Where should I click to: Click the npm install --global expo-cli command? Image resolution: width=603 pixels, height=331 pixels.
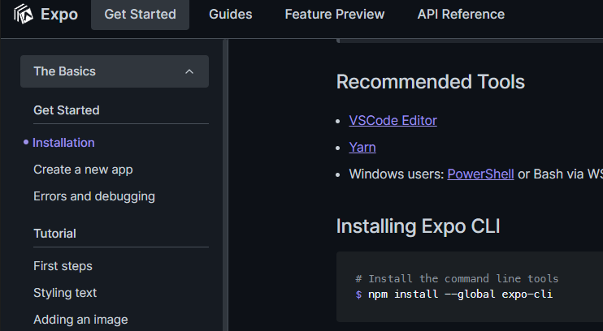(460, 294)
